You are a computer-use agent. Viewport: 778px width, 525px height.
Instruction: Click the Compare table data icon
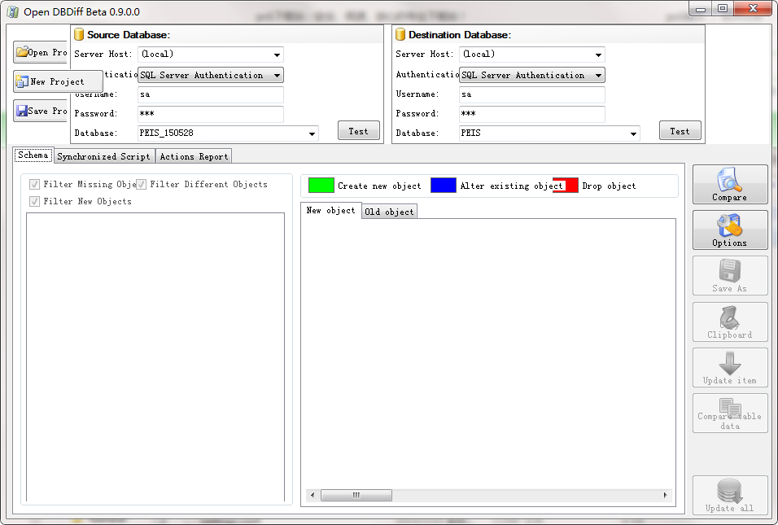tap(730, 408)
